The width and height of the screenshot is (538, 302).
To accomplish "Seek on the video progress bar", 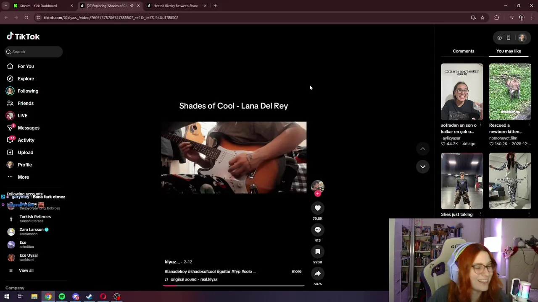I will pos(234,285).
